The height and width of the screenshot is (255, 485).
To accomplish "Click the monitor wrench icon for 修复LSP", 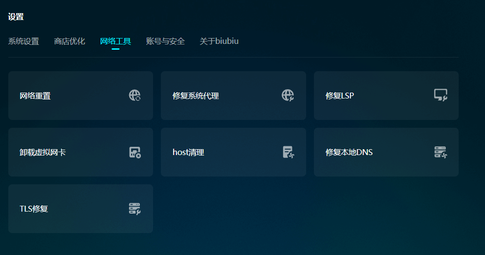I will click(441, 96).
